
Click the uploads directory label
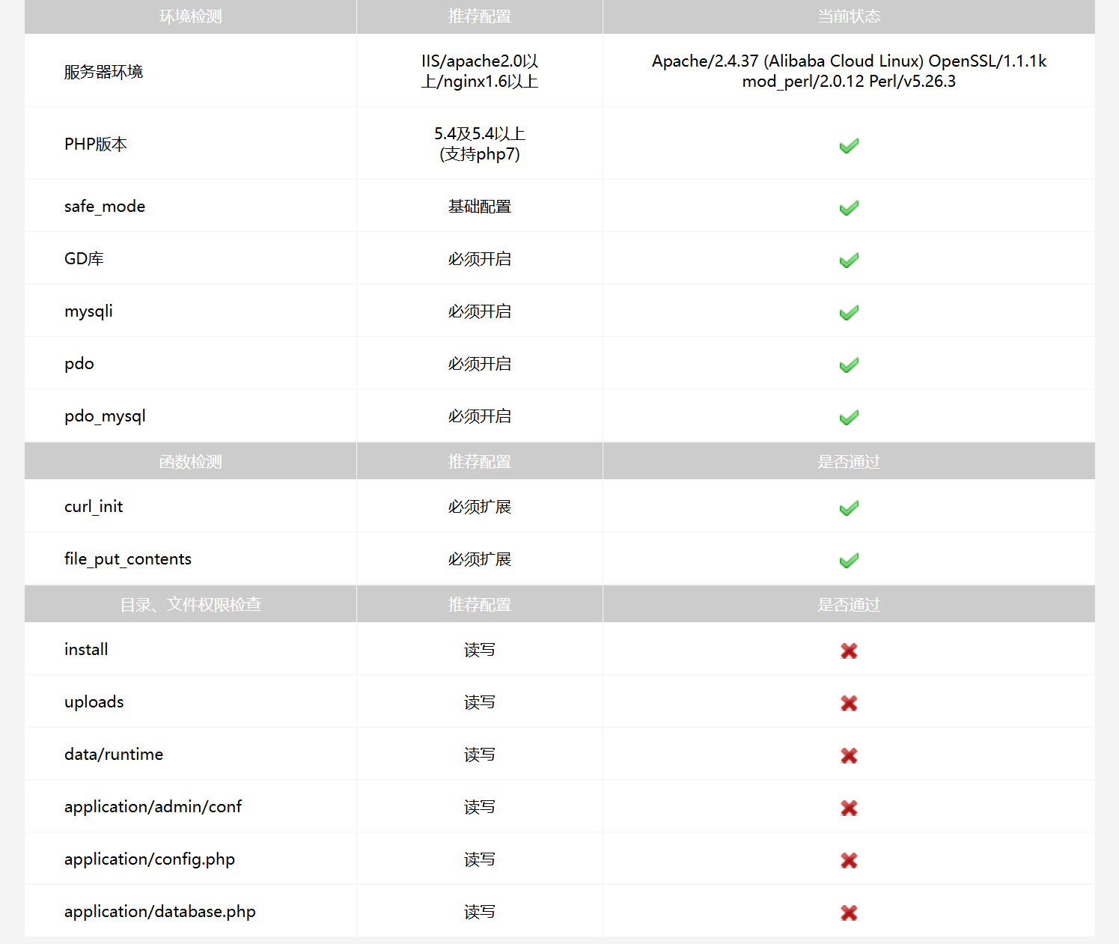(x=94, y=702)
